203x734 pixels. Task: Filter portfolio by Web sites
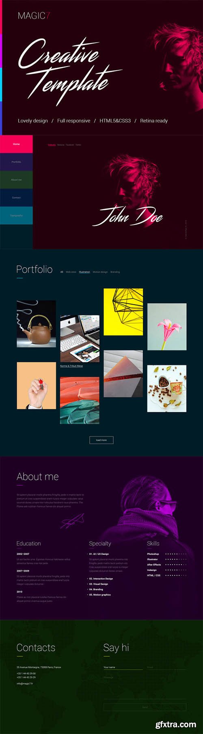[x=71, y=272]
